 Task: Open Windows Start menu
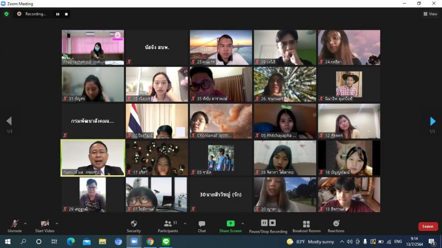click(8, 241)
